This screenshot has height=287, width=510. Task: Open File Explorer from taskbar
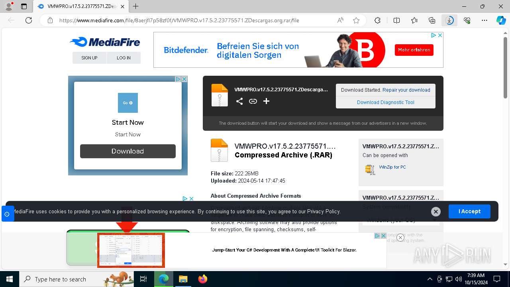(x=183, y=279)
